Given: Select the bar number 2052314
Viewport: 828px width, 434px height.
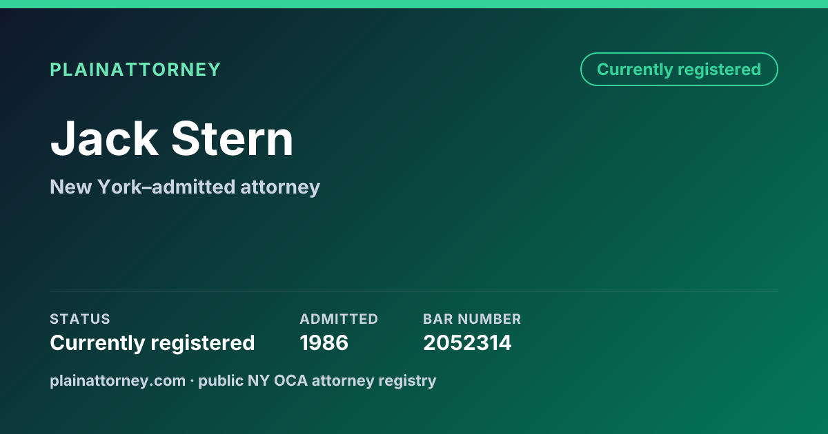Looking at the screenshot, I should (467, 342).
